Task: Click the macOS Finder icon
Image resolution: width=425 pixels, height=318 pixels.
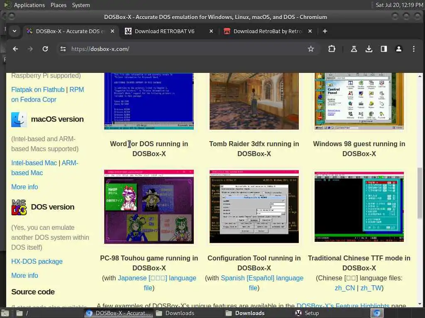Action: (19, 119)
